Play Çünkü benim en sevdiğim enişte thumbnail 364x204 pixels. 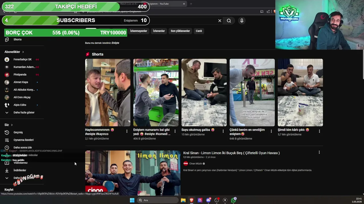pos(252,92)
